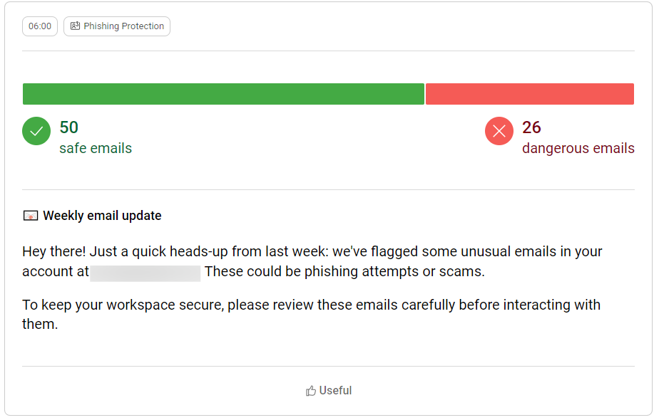Click the "Weekly email update" heading

(102, 216)
